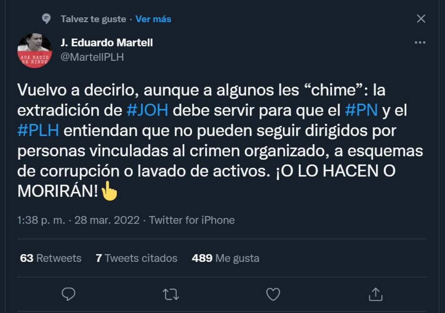Click Ver más next to Talvez te guste
Viewport: 445px width, 313px height.
click(x=153, y=19)
